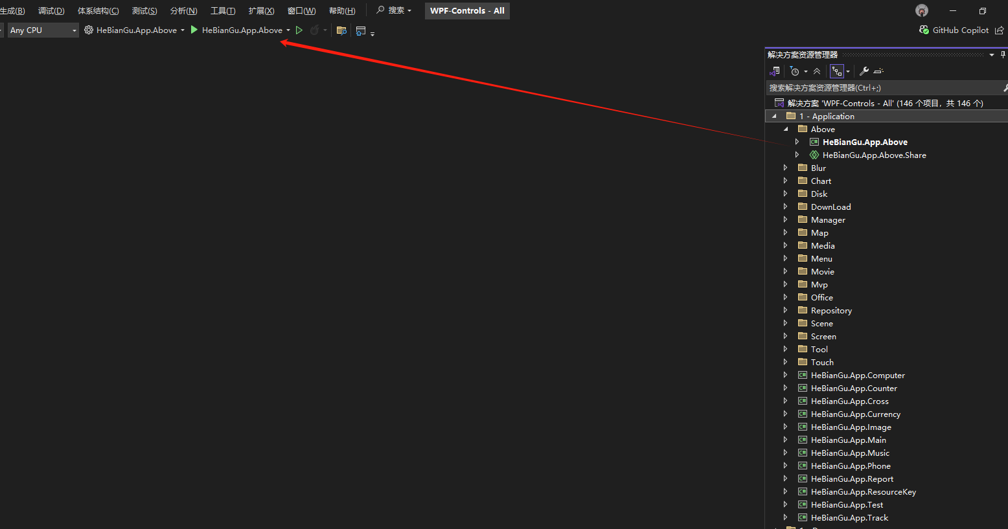The width and height of the screenshot is (1008, 529).
Task: Expand the Manager folder
Action: coord(786,219)
